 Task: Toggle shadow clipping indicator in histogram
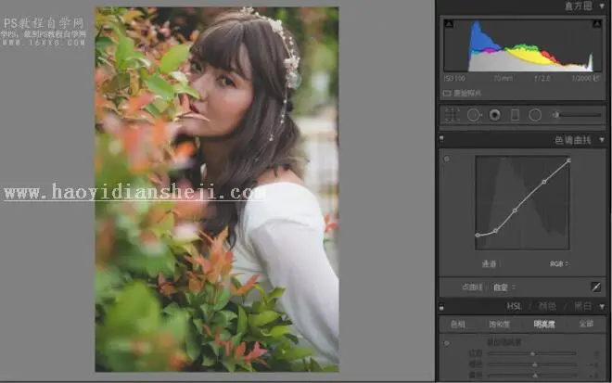coord(449,24)
